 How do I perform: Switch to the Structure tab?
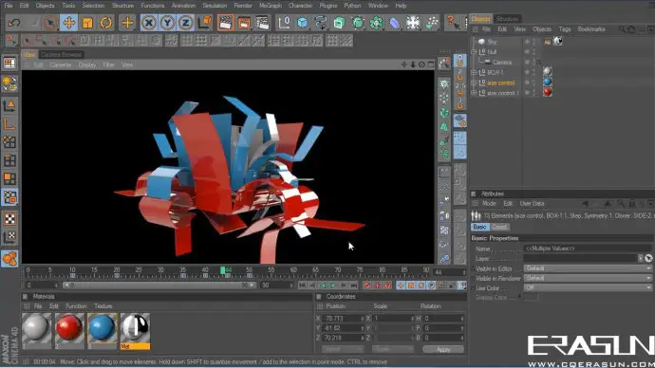507,19
